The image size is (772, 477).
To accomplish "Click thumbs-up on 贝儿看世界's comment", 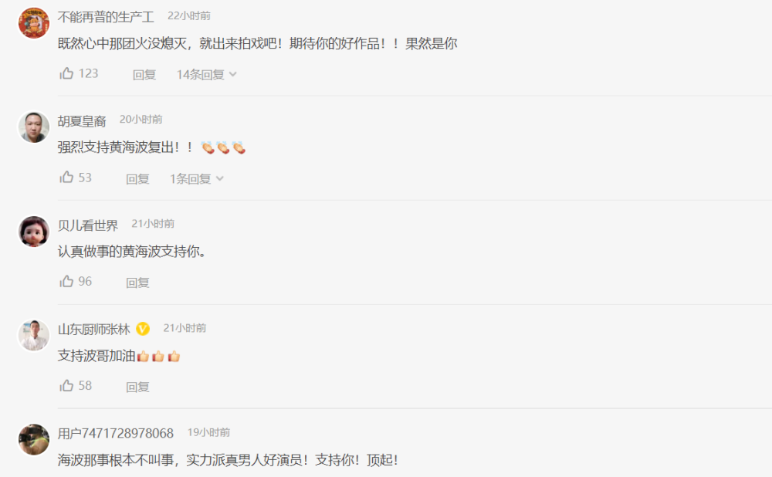I will (66, 281).
